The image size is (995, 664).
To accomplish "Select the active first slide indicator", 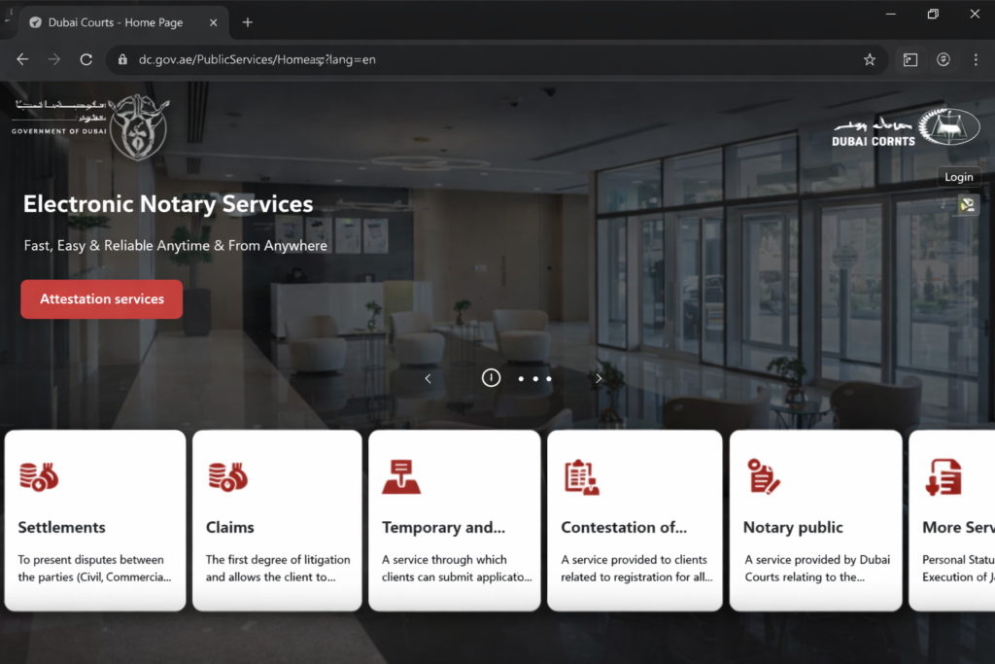I will pyautogui.click(x=492, y=378).
